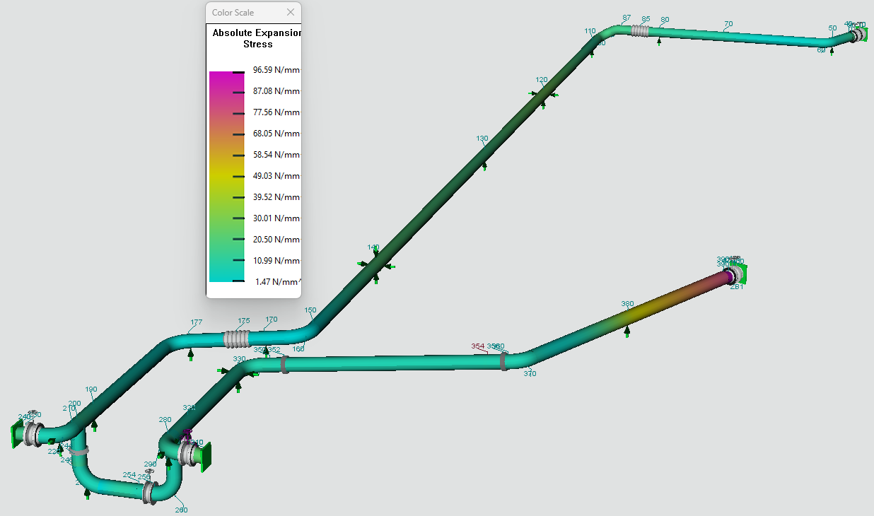Click node label 50

pos(832,28)
